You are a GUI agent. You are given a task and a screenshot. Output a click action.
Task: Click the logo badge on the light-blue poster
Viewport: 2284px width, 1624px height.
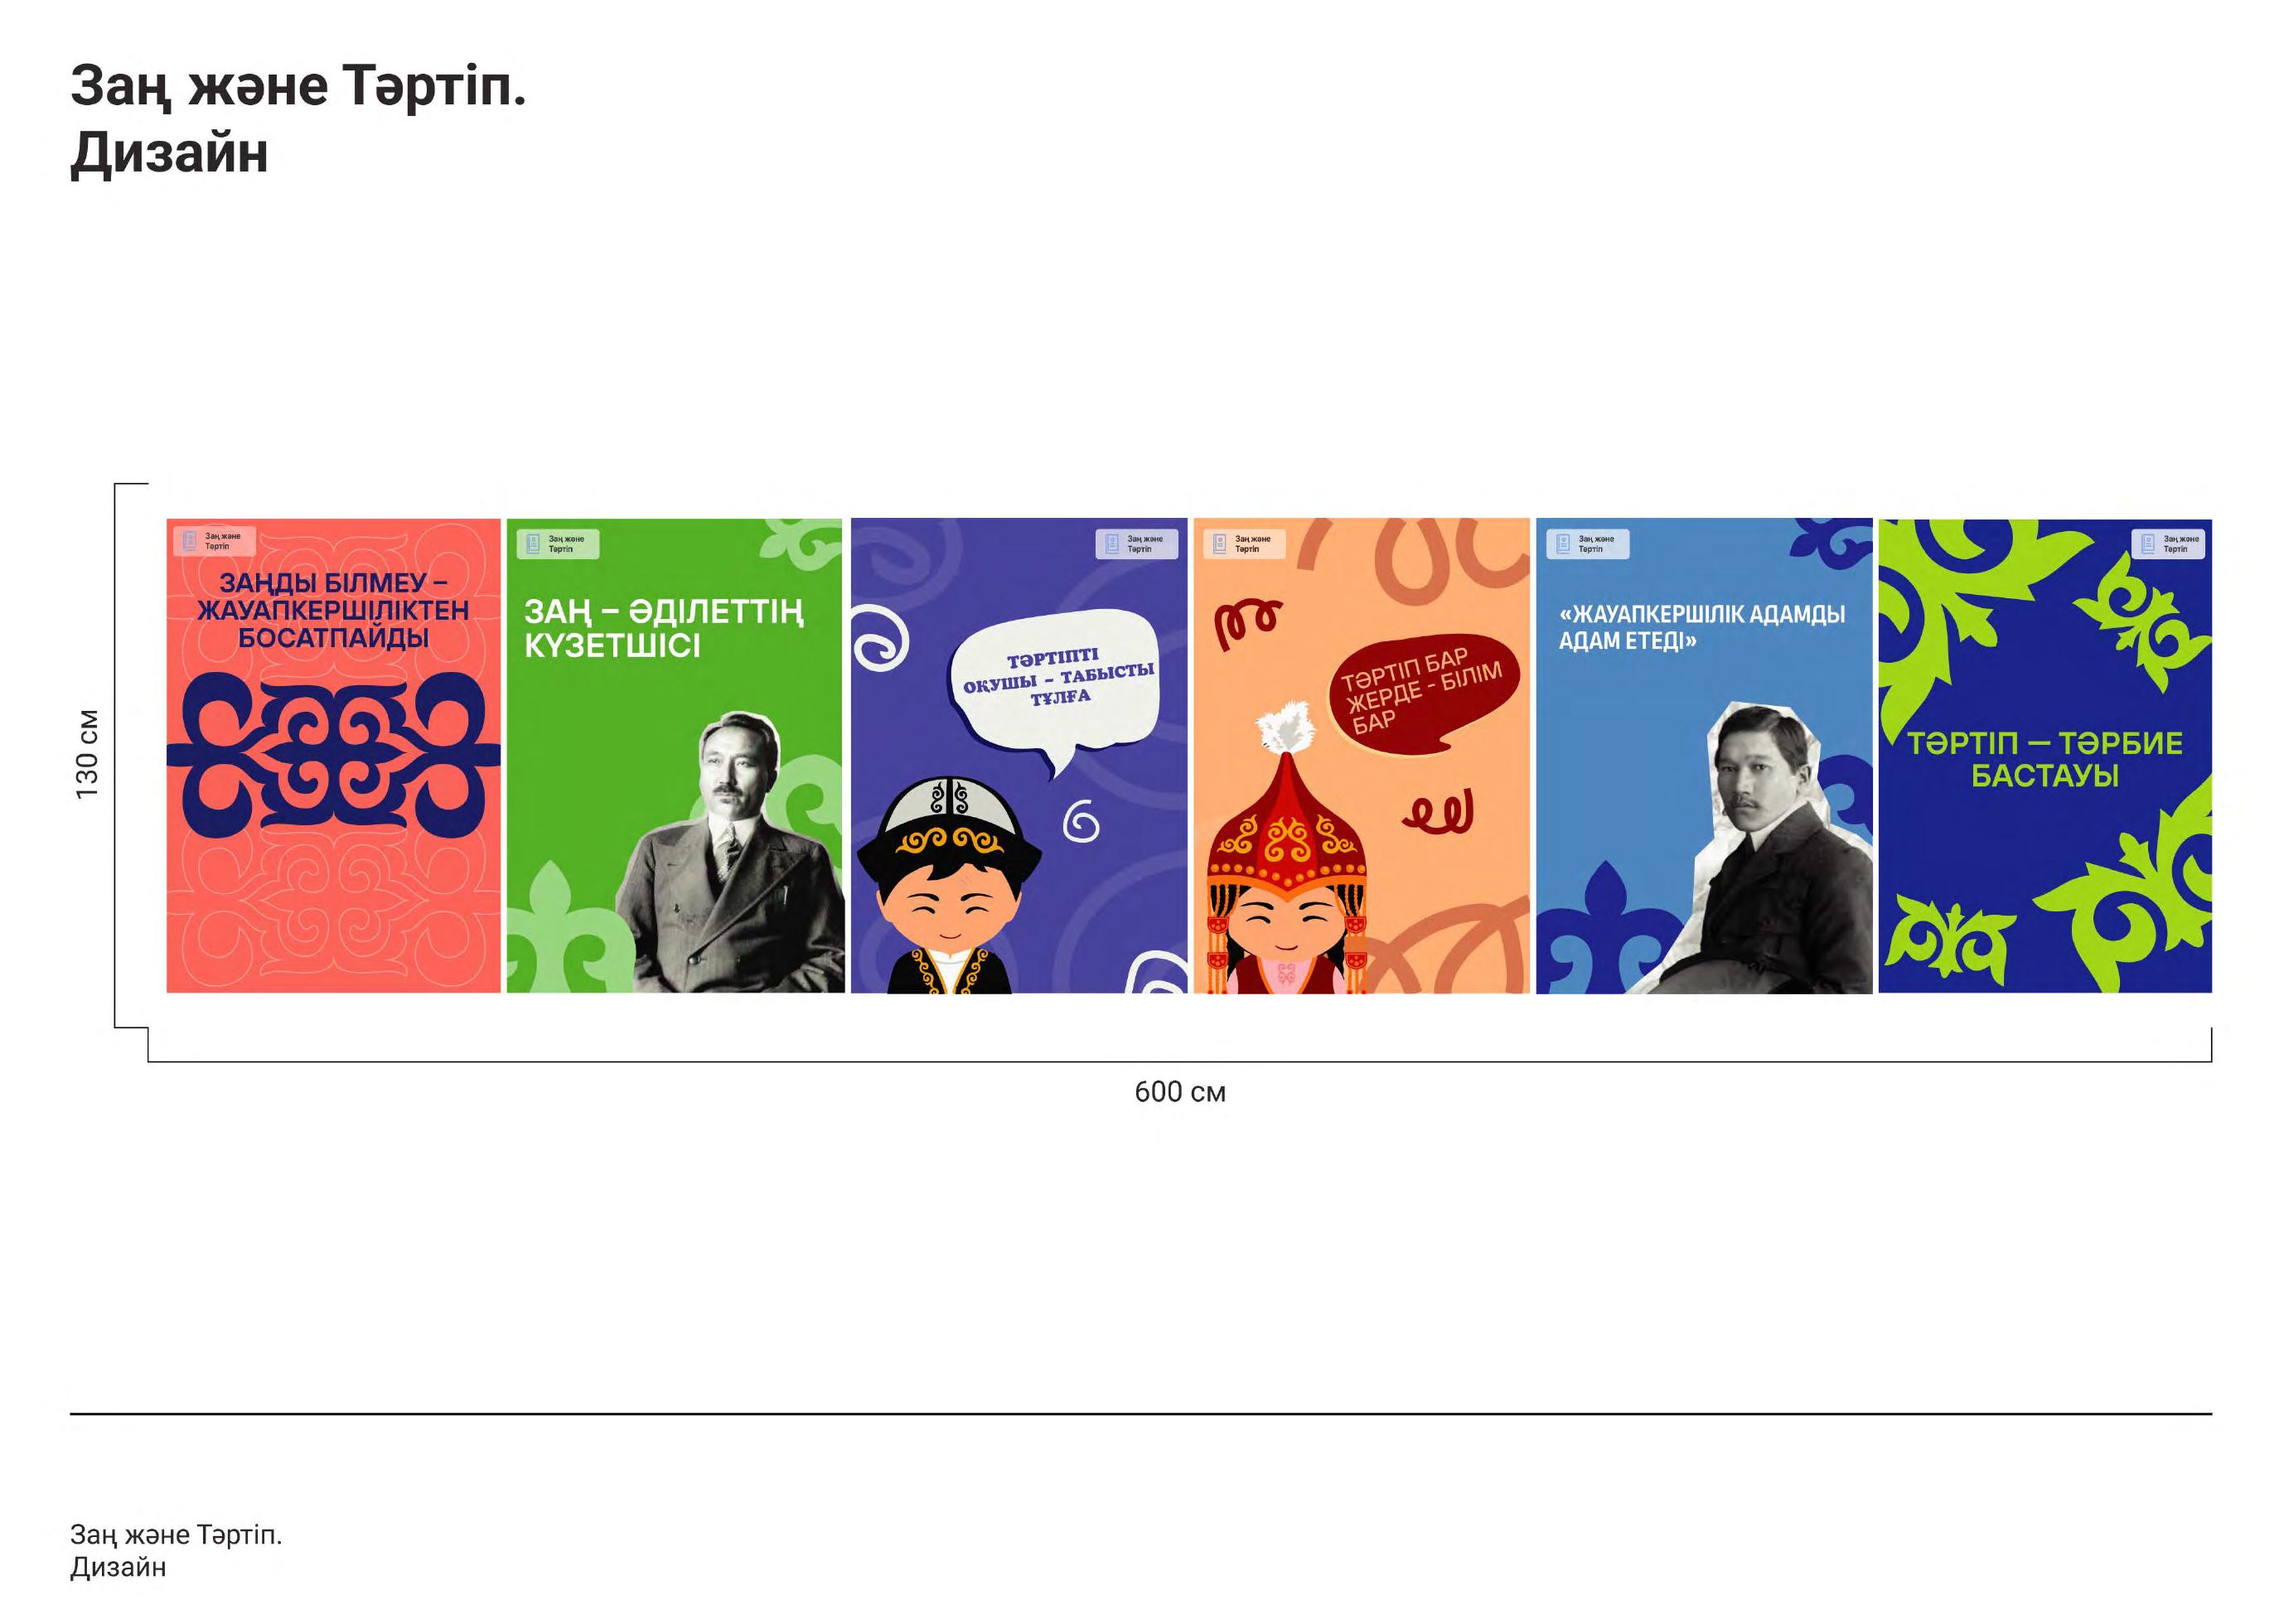pyautogui.click(x=1588, y=544)
